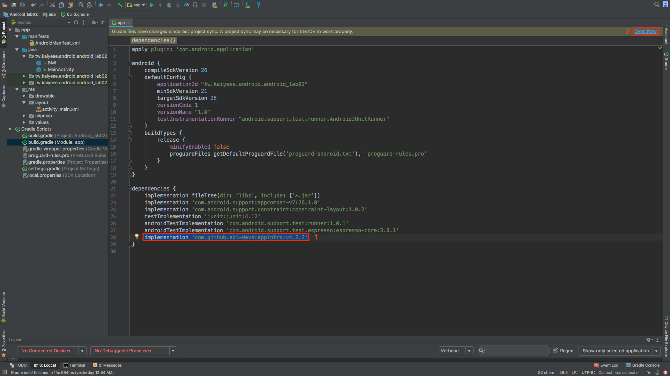Collapse the res folder

pos(17,89)
